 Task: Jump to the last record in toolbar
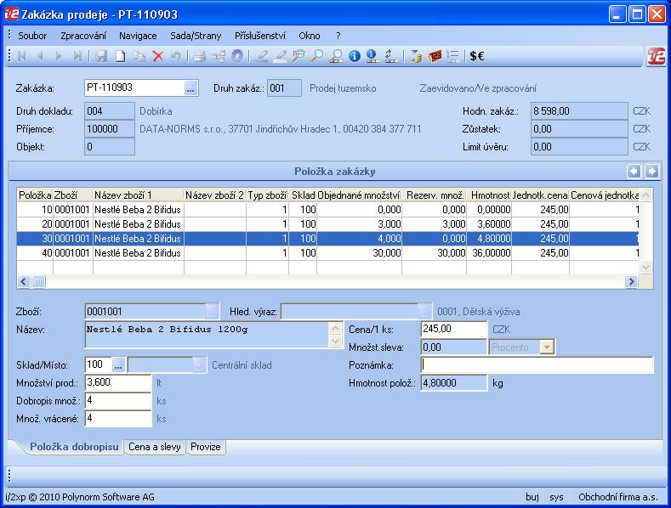(77, 56)
